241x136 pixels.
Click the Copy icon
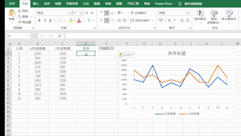point(19,17)
